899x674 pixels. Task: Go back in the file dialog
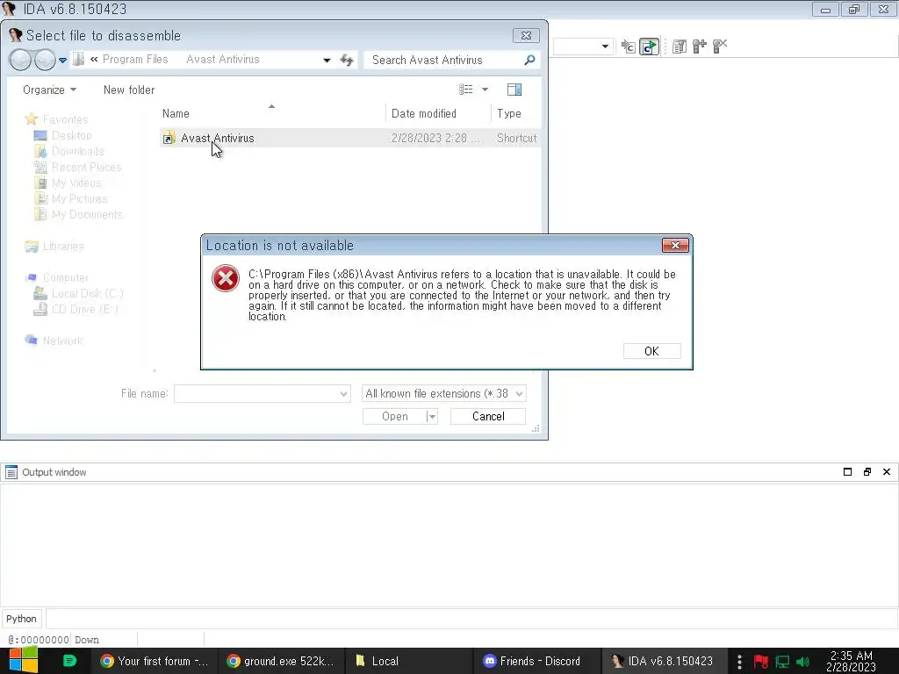coord(20,60)
